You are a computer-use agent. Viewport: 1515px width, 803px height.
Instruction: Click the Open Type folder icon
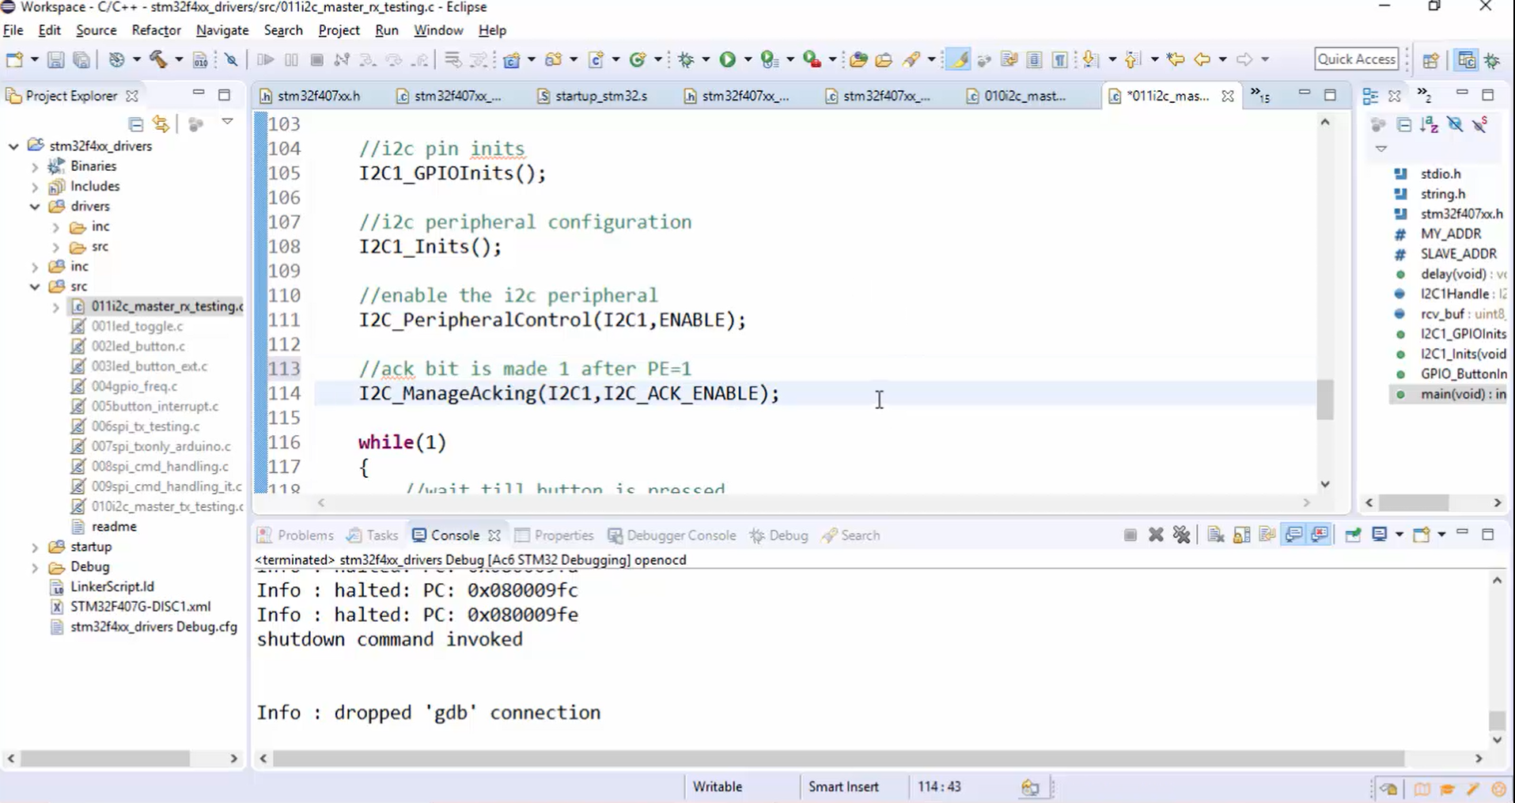(x=858, y=59)
